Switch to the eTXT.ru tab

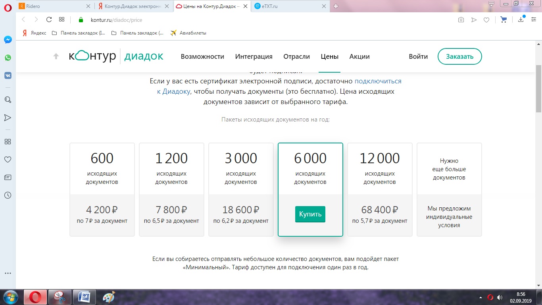click(292, 6)
